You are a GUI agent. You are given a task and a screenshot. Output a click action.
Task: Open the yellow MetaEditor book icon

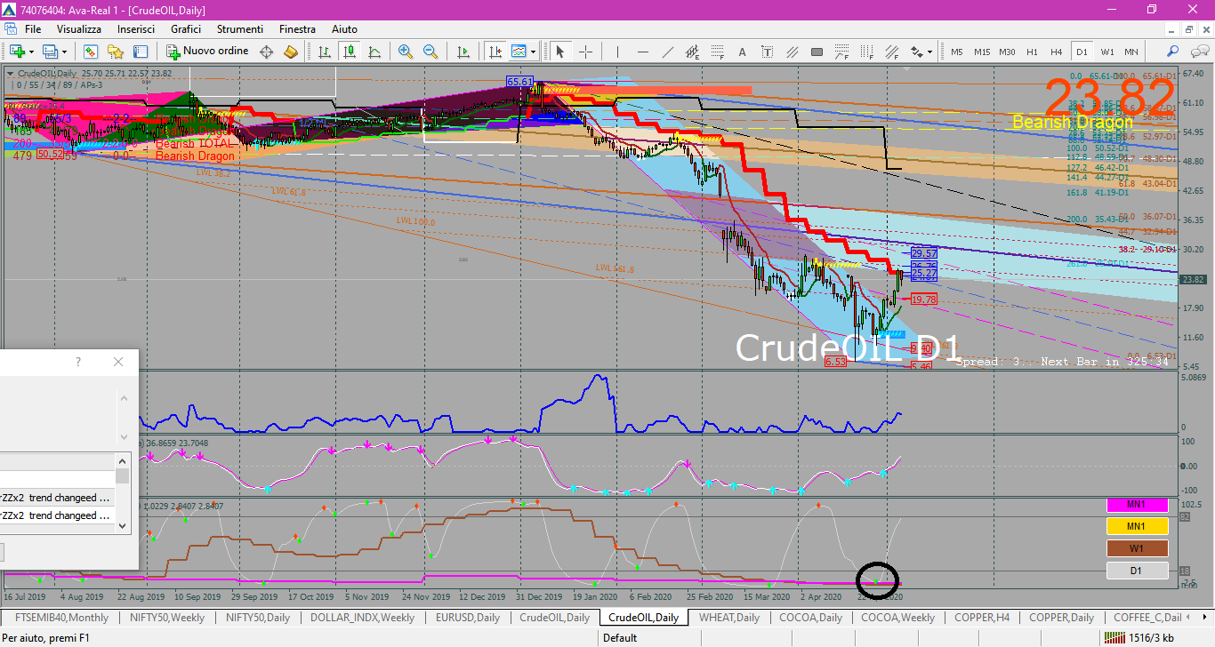[x=290, y=52]
